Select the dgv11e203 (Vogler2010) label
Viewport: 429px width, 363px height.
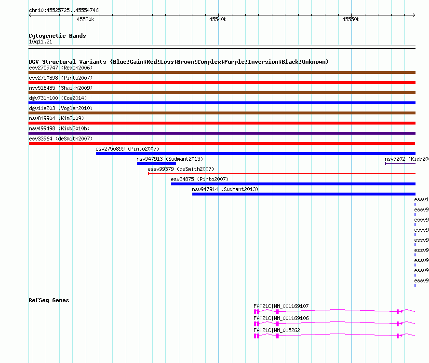click(61, 108)
